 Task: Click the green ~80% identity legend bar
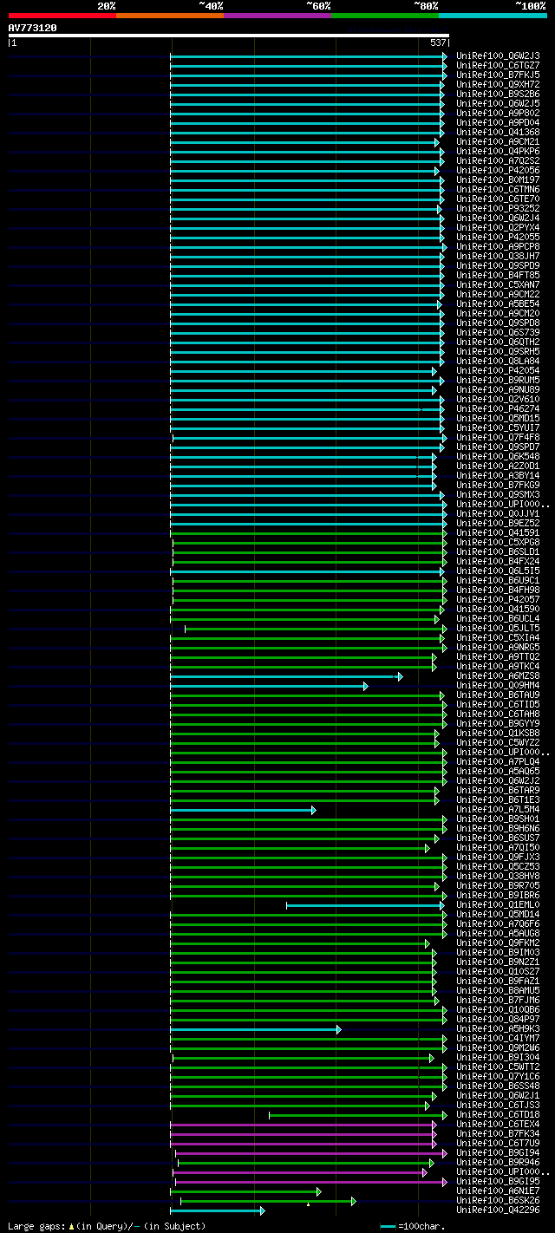pos(384,15)
